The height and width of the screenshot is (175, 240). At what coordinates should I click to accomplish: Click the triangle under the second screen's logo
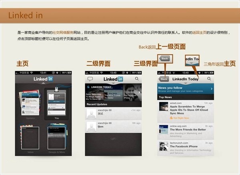(113, 83)
